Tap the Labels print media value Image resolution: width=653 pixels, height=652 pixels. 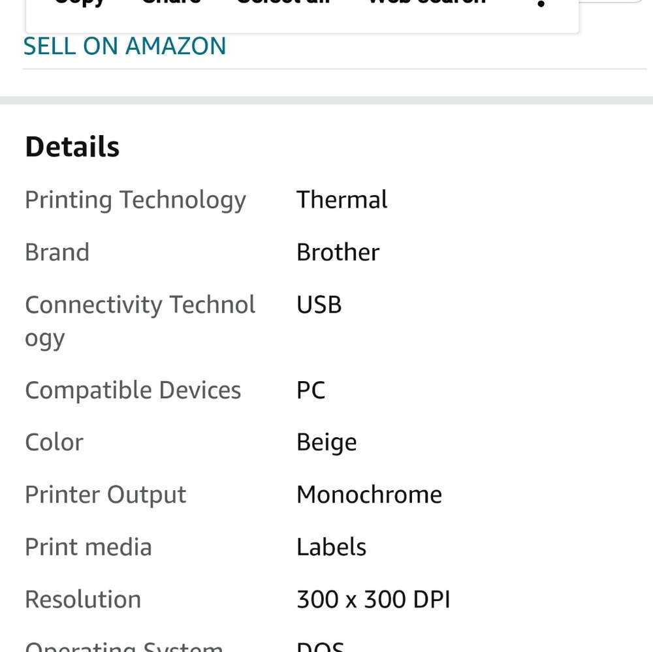pyautogui.click(x=331, y=547)
